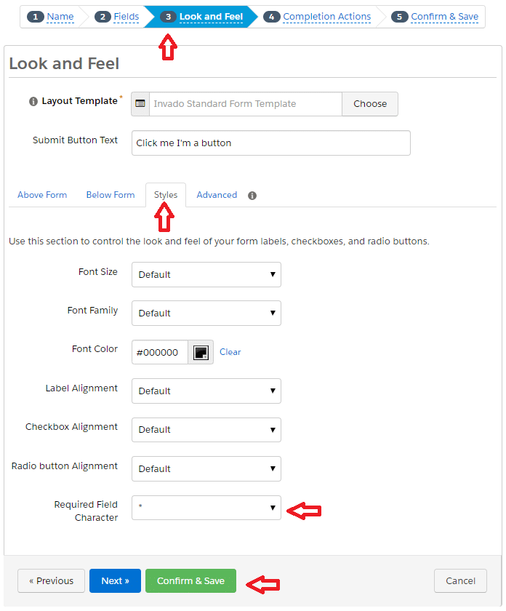Go to step 2 Fields
This screenshot has width=506, height=611.
coord(117,17)
